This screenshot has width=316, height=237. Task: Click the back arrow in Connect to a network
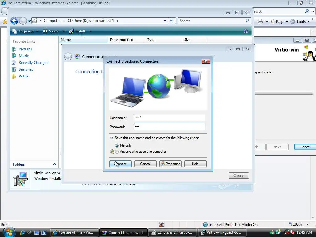pyautogui.click(x=68, y=57)
